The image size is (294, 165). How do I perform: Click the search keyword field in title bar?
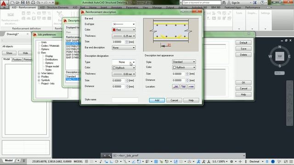(202, 3)
